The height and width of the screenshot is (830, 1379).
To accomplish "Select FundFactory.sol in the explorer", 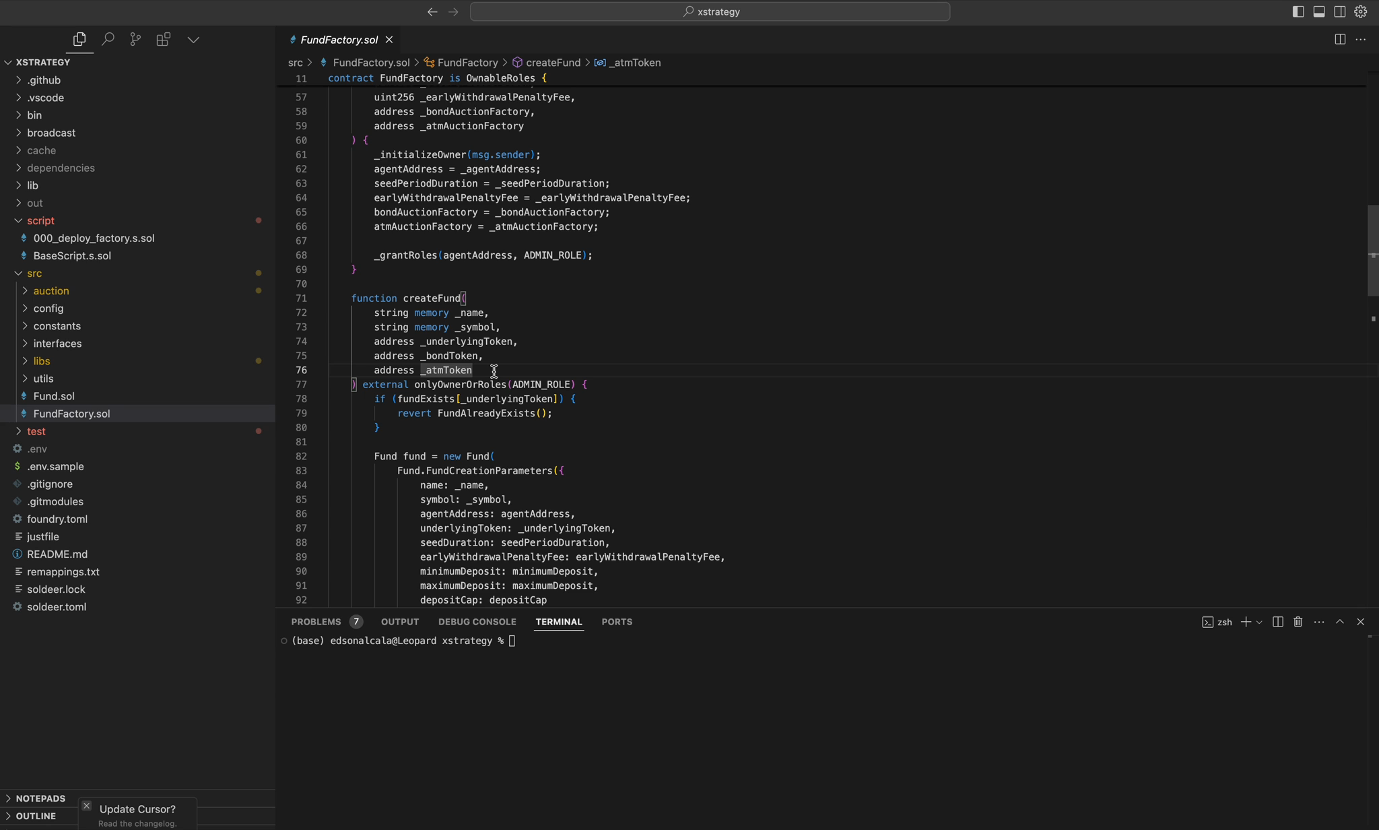I will pyautogui.click(x=137, y=414).
